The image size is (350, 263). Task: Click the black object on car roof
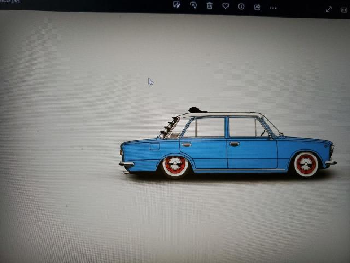click(x=197, y=110)
